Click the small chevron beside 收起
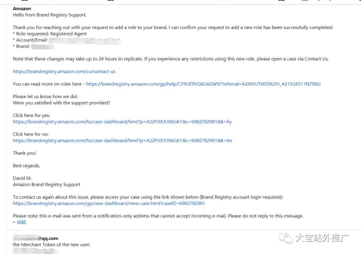The image size is (361, 254). [x=14, y=222]
